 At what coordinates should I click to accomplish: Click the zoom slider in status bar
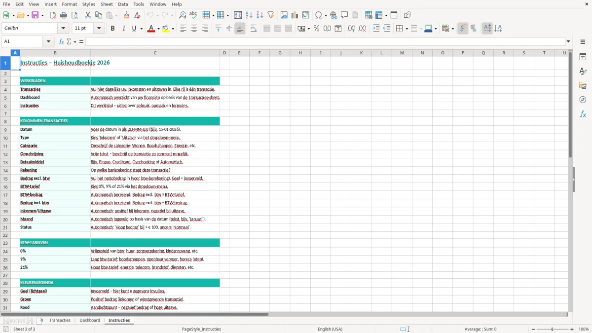(553, 329)
